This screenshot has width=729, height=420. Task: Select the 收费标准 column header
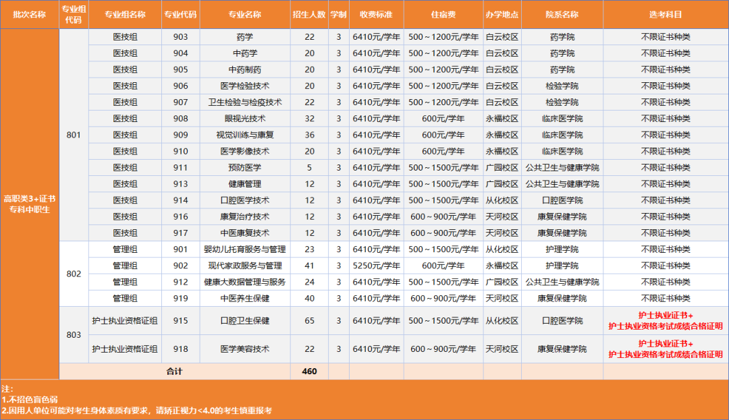tap(376, 14)
